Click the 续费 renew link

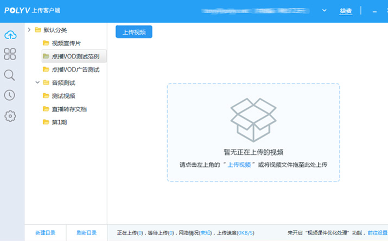tap(346, 11)
